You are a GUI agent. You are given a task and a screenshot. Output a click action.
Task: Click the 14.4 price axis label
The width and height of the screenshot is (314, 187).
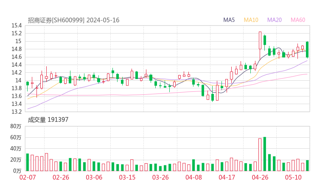(17, 65)
